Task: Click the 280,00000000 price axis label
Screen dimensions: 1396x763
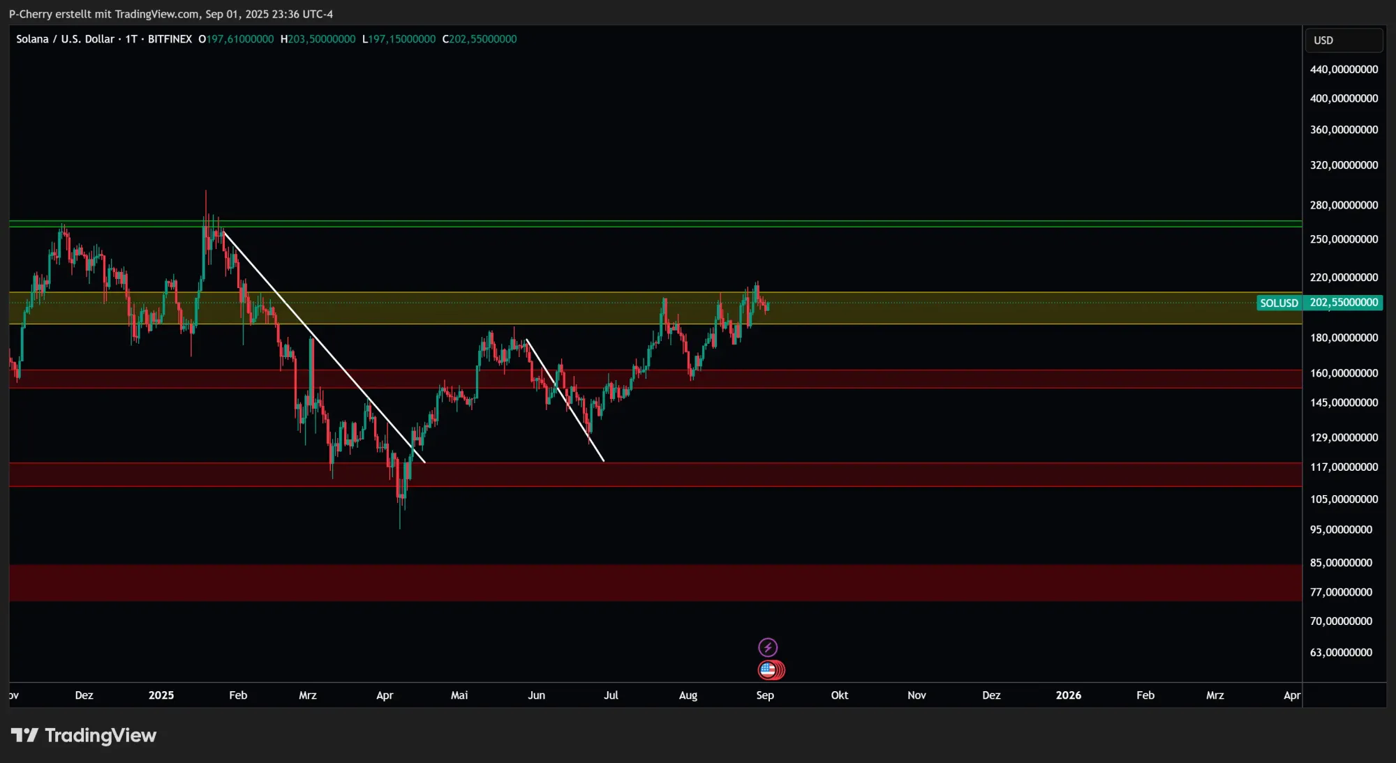Action: tap(1344, 205)
